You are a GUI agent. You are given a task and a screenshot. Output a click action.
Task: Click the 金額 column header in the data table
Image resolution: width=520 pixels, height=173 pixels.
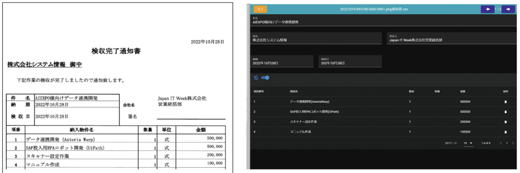463,91
